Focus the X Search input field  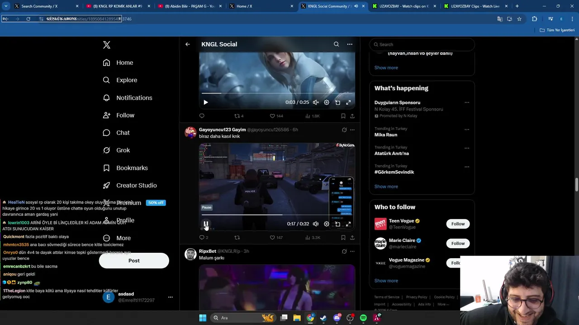tap(422, 44)
